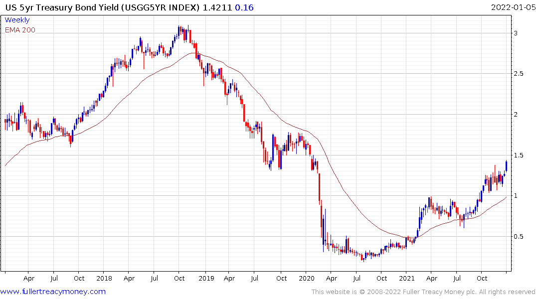
Task: Select the y-axis label 2.5
Action: [x=519, y=73]
